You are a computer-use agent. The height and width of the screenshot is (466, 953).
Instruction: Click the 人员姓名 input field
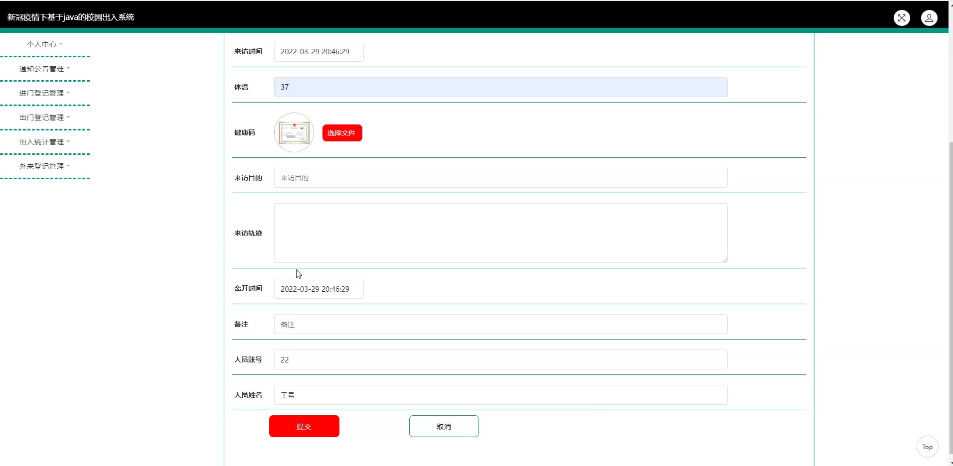(x=501, y=395)
